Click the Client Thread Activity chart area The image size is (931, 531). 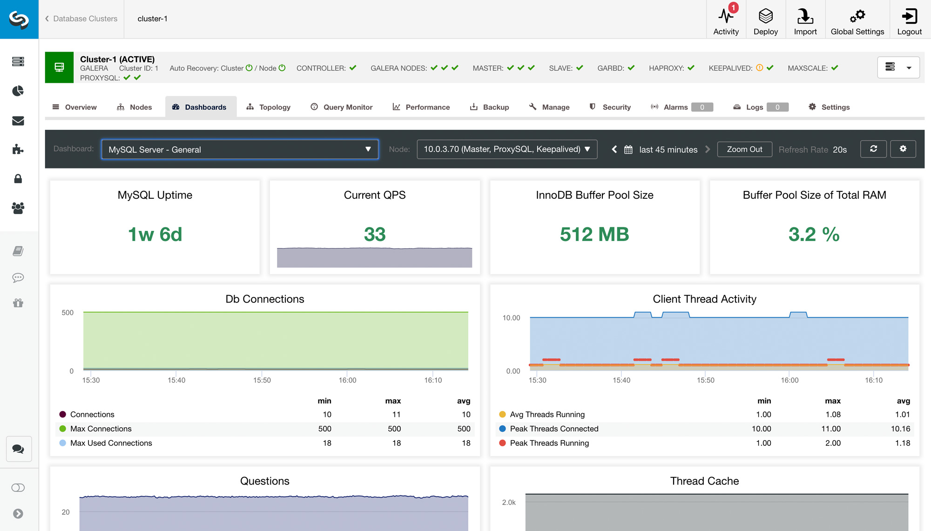(x=719, y=341)
